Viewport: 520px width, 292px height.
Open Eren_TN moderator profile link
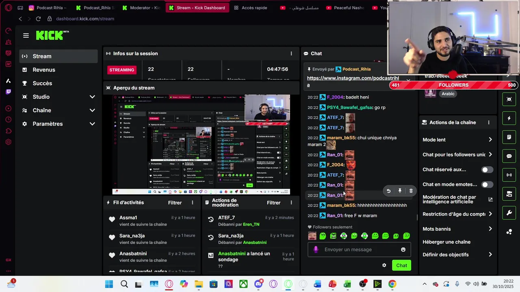tap(251, 224)
